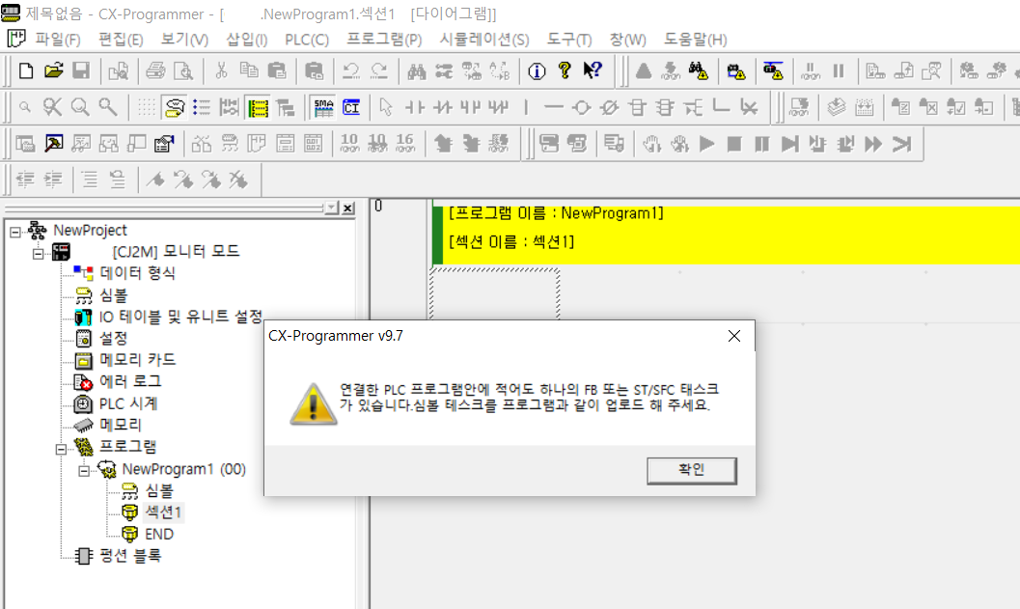
Task: Click the fast-forward continuous run icon
Action: tap(873, 143)
